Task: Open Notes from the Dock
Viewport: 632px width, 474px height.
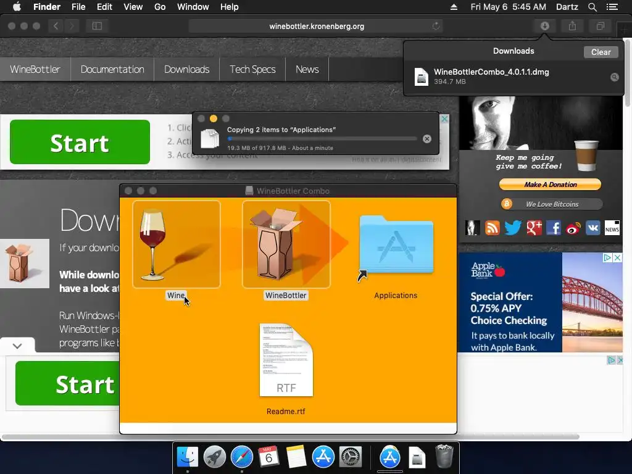Action: (x=296, y=457)
